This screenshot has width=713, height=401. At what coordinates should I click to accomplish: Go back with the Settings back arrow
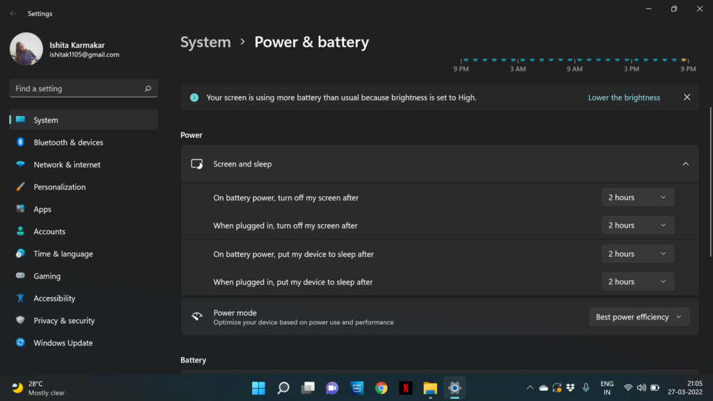coord(13,14)
